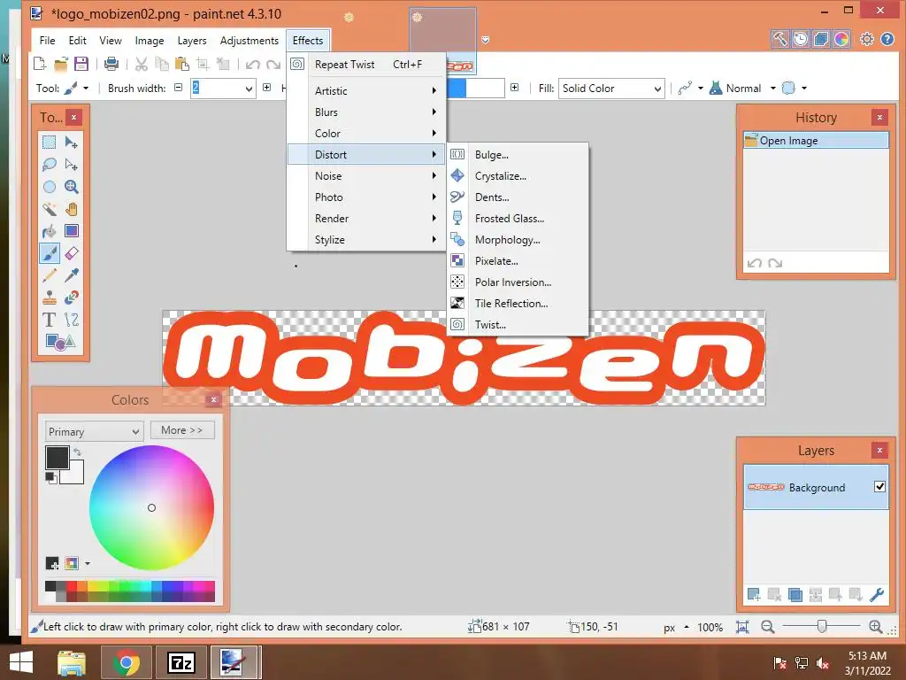The image size is (906, 680).
Task: Decrease brush width minus button
Action: (x=179, y=88)
